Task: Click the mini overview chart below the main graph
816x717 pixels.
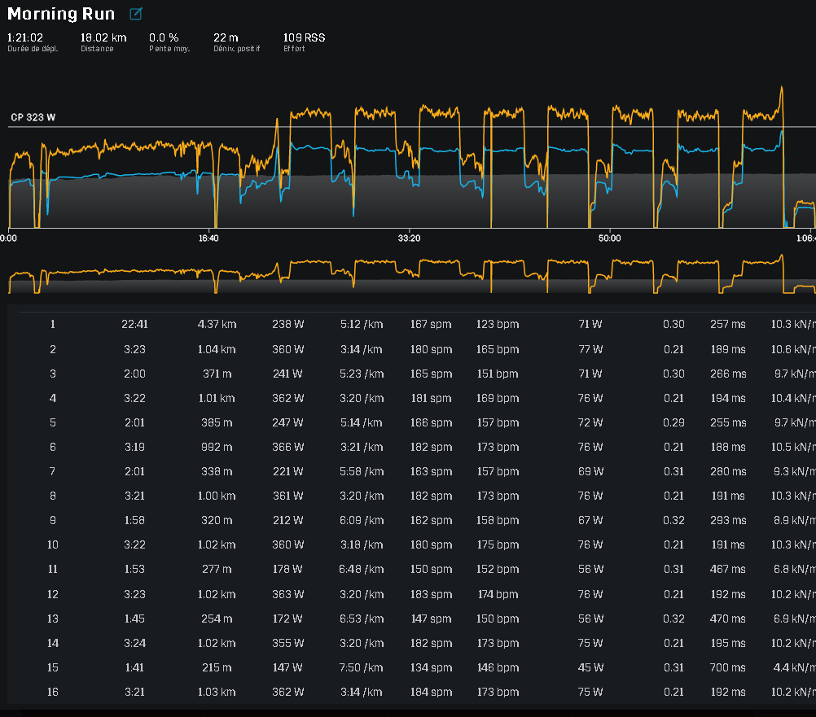Action: pos(411,274)
